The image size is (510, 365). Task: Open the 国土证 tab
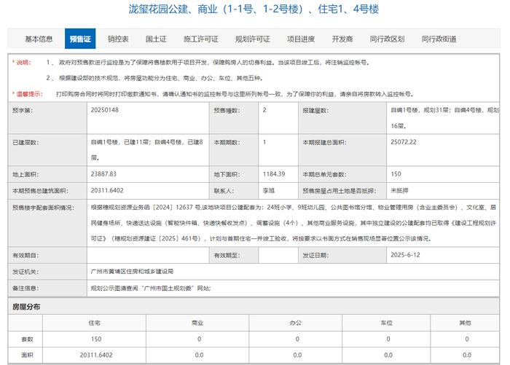pos(156,39)
